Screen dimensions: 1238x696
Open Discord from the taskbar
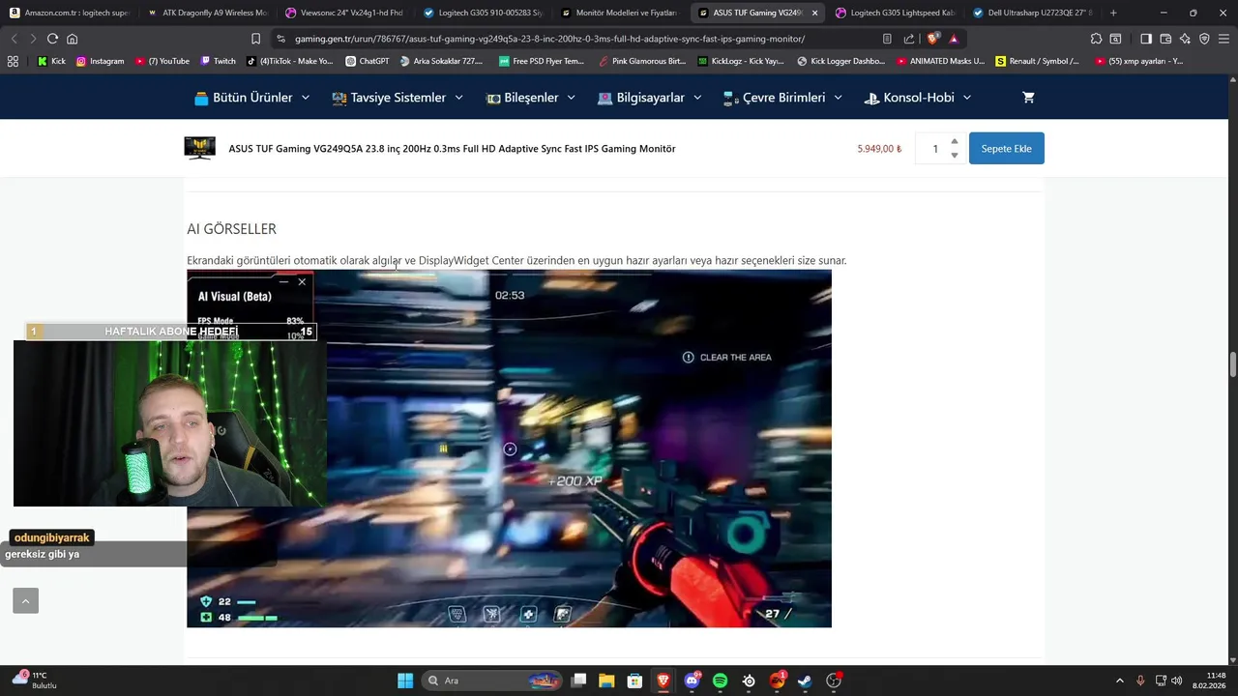click(692, 681)
